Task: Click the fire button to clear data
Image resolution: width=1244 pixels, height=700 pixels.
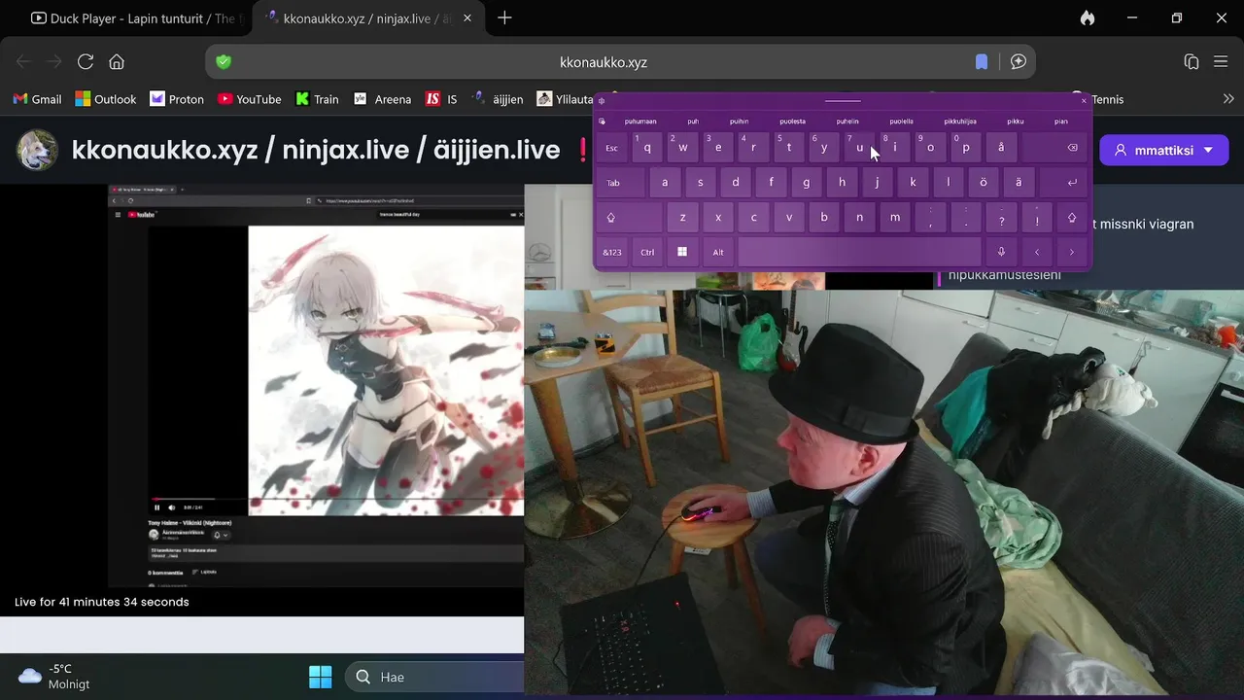Action: coord(1087,17)
